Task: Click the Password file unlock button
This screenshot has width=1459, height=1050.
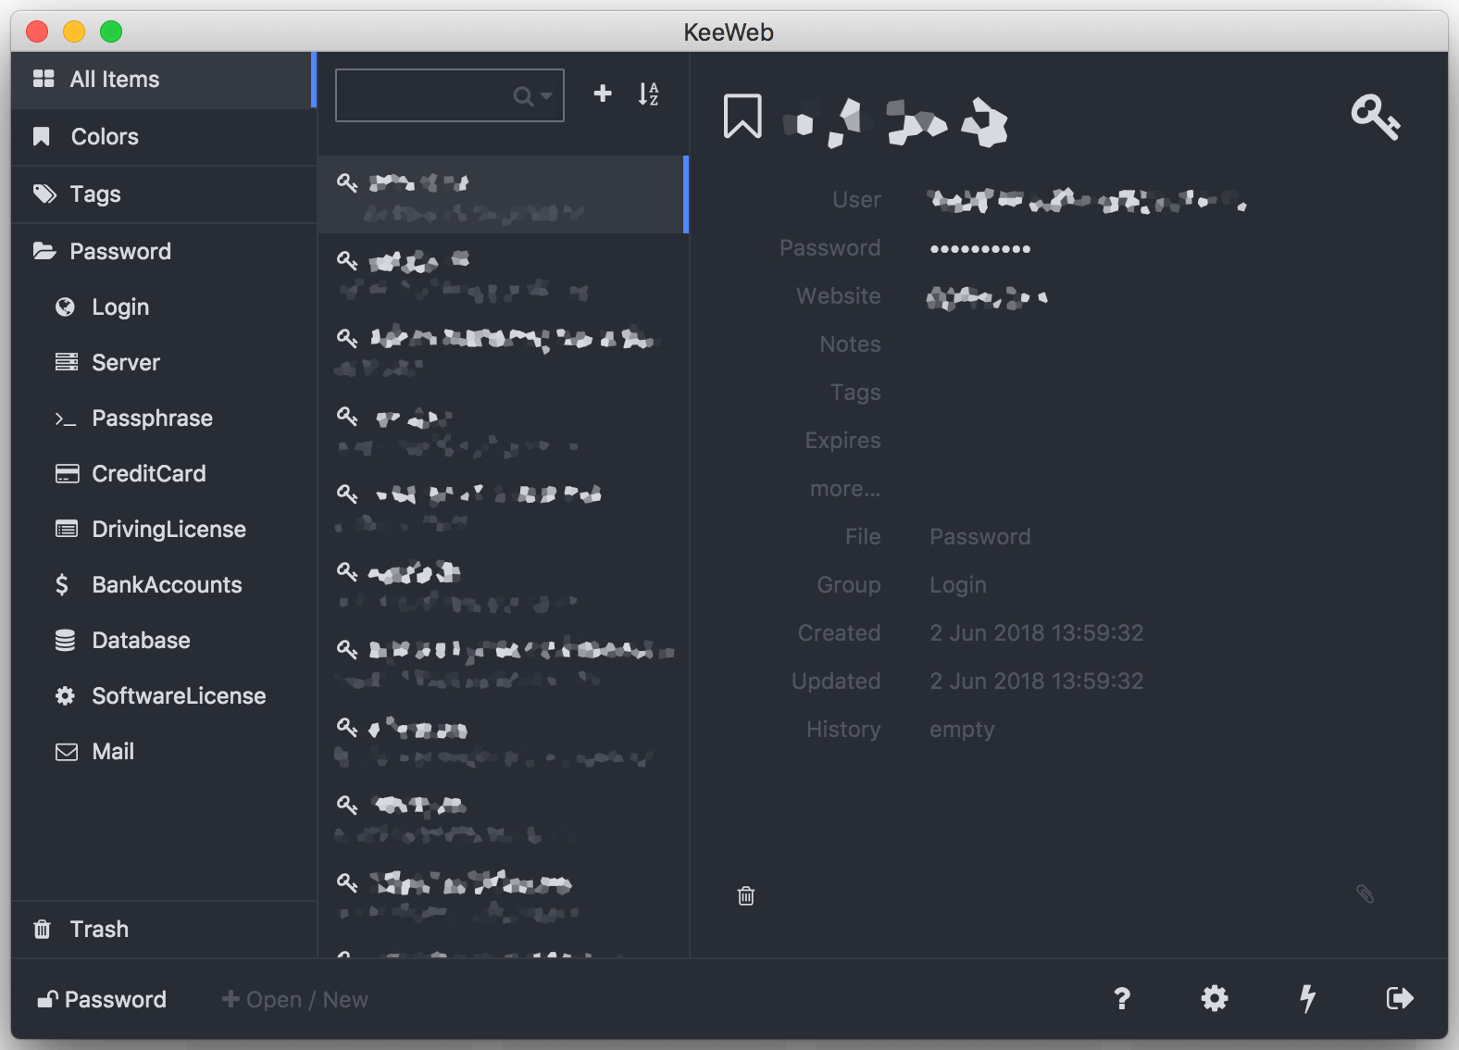Action: [x=102, y=1000]
